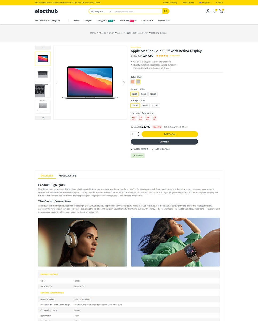
Task: Click the Add To Cart button
Action: [x=170, y=134]
